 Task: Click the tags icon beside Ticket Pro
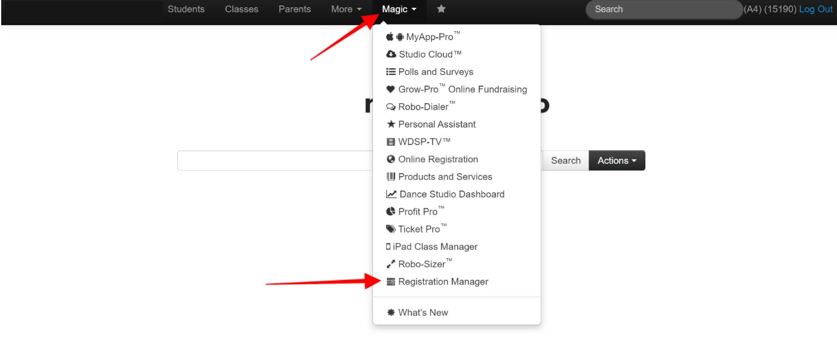coord(391,229)
